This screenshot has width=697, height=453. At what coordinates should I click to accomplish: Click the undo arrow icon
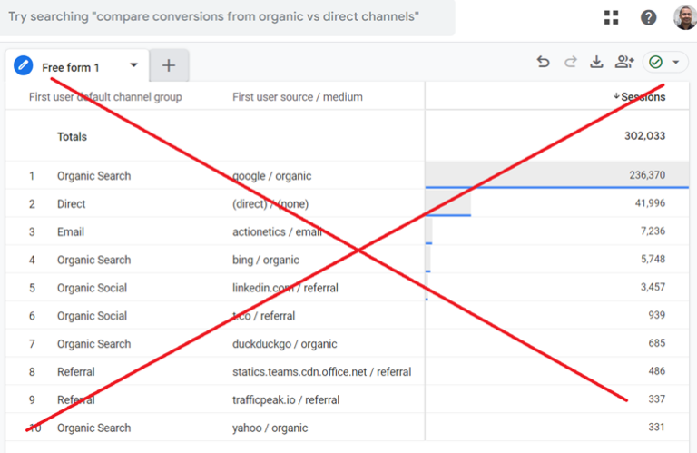(x=543, y=62)
